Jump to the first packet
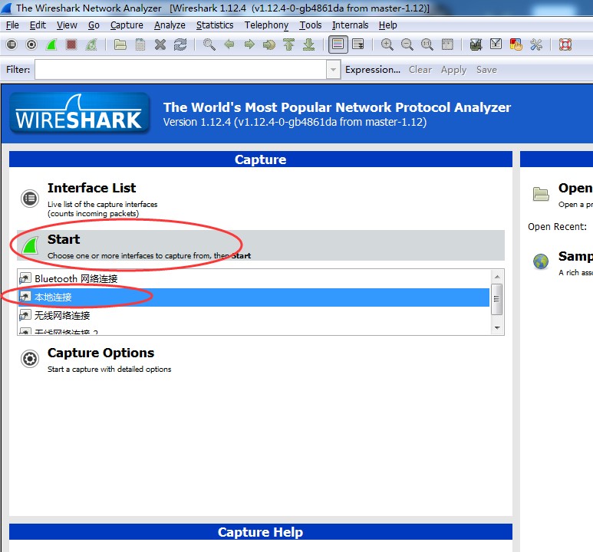 coord(289,44)
